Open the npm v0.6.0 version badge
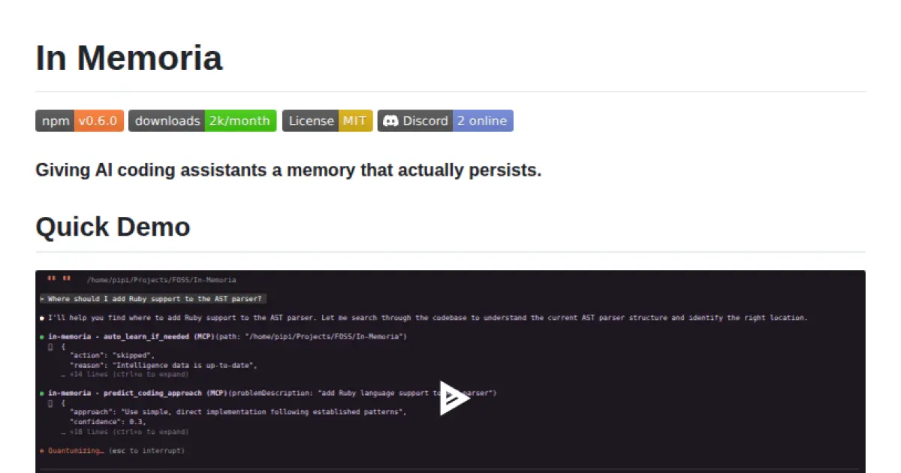 coord(79,121)
